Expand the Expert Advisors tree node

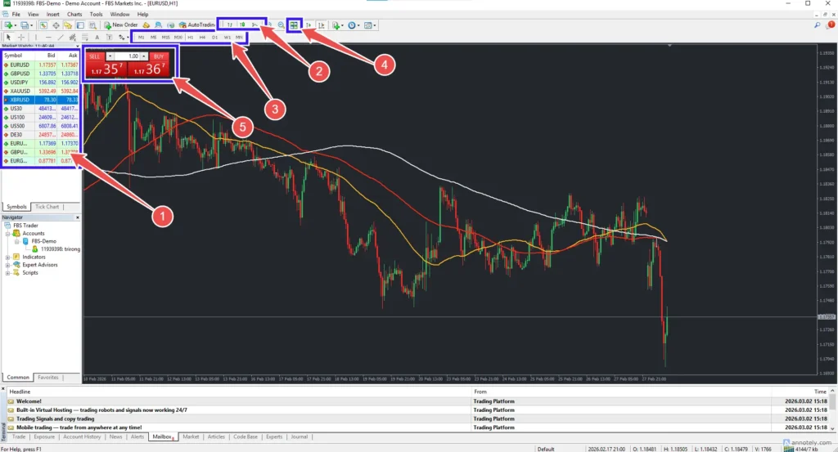click(x=8, y=265)
